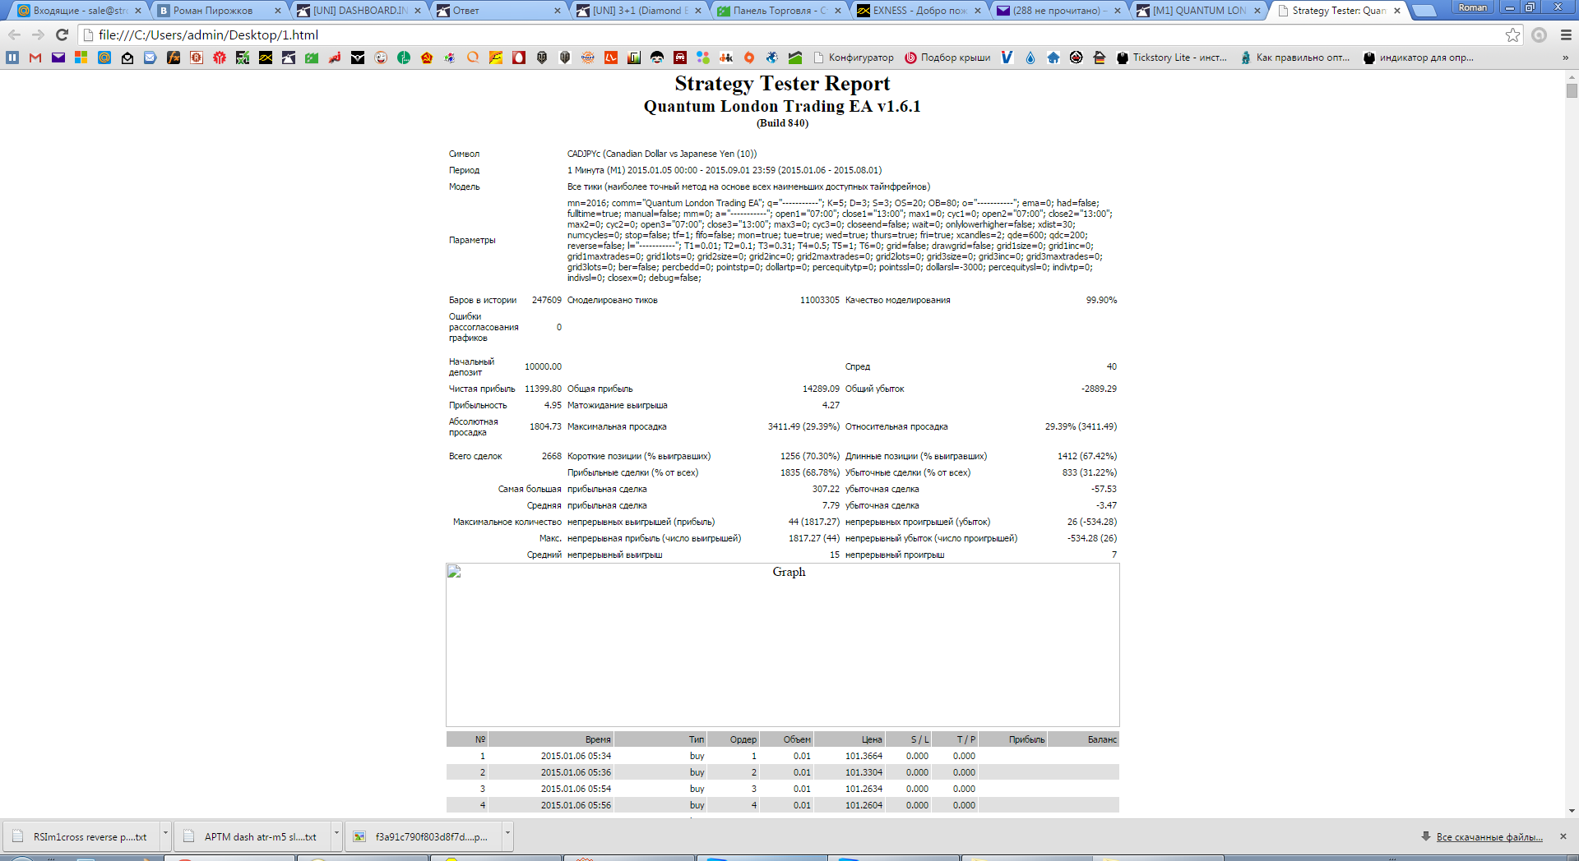Click the pause-style first bookmark icon
This screenshot has width=1579, height=861.
tap(12, 58)
